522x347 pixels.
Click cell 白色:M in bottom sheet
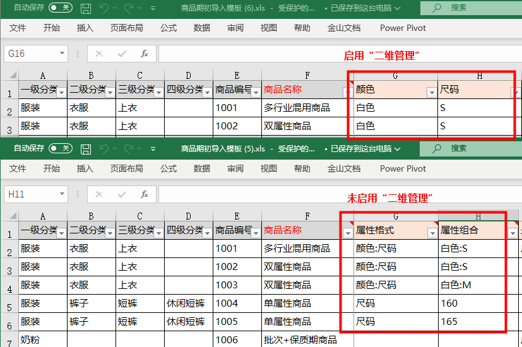(x=478, y=285)
